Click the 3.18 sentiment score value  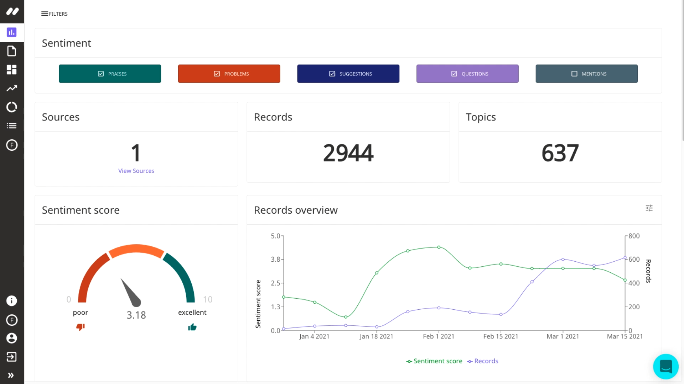pos(136,315)
